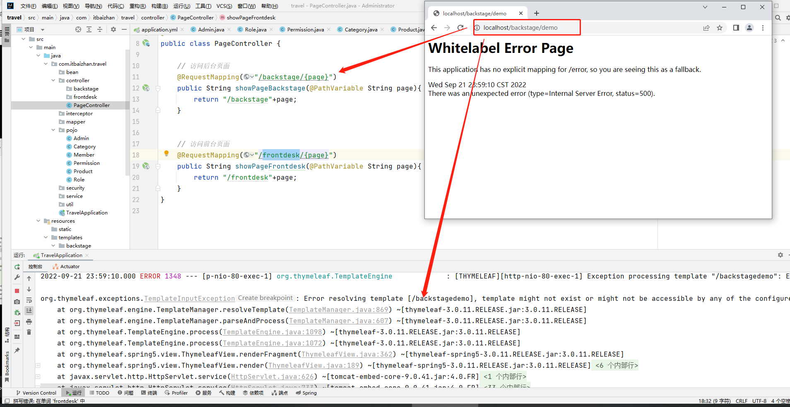The height and width of the screenshot is (407, 790).
Task: Click the browser share page icon
Action: pos(706,28)
